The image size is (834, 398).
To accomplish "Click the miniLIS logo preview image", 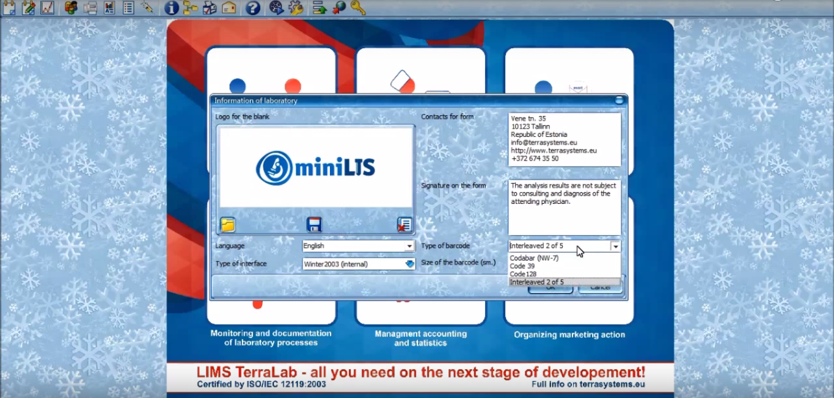I will click(316, 167).
